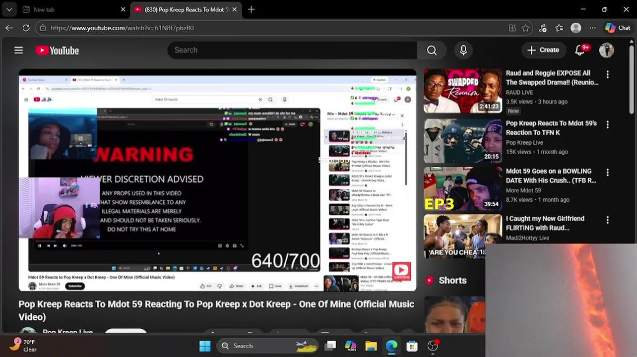Open Microsoft Edge from the taskbar
637x357 pixels.
point(391,346)
